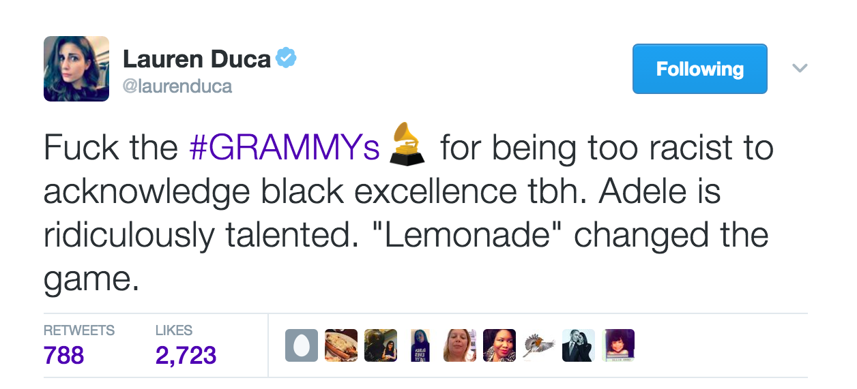Open the hot dog food avatar
Image resolution: width=857 pixels, height=389 pixels.
[340, 345]
